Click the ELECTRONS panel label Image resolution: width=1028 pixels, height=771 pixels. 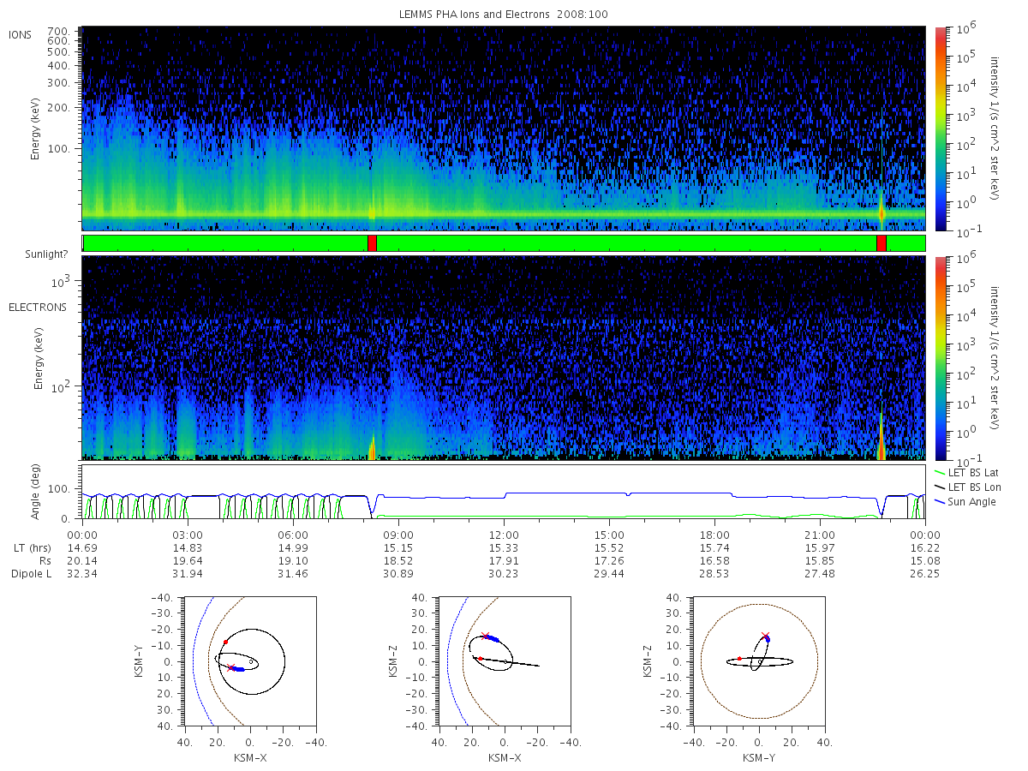coord(38,307)
